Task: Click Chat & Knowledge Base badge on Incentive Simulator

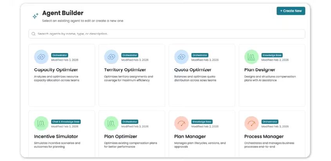Action: (x=66, y=122)
